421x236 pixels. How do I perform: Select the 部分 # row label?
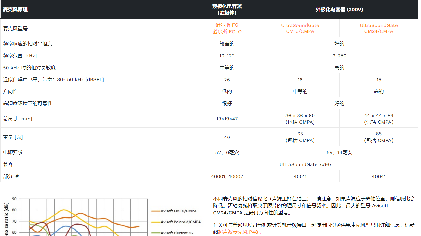[11, 176]
